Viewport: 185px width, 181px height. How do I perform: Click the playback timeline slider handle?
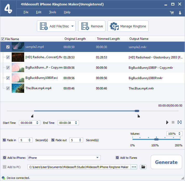tap(137, 111)
